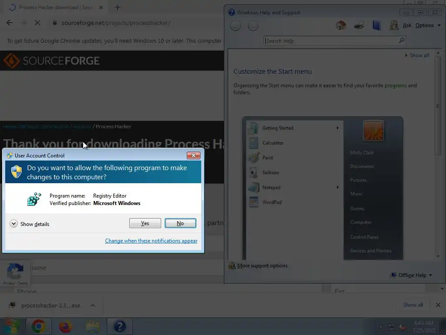Open Firefox from the taskbar
This screenshot has height=335, width=446.
pyautogui.click(x=65, y=326)
